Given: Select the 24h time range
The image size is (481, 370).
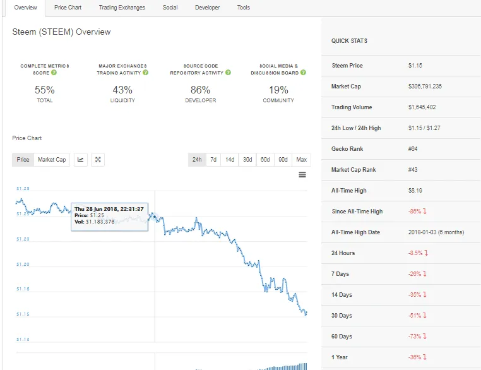Looking at the screenshot, I should [197, 160].
